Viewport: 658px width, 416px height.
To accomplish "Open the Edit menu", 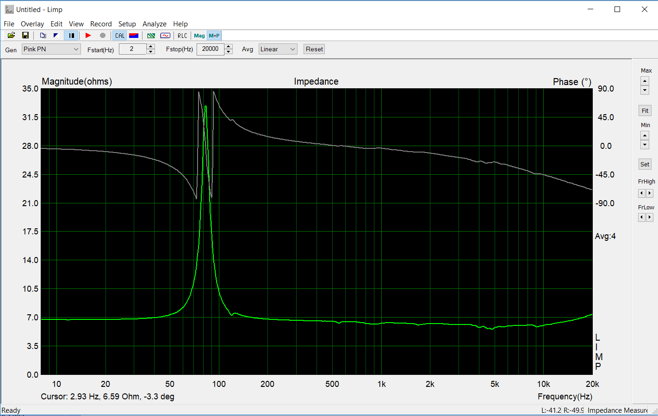I will coord(56,24).
